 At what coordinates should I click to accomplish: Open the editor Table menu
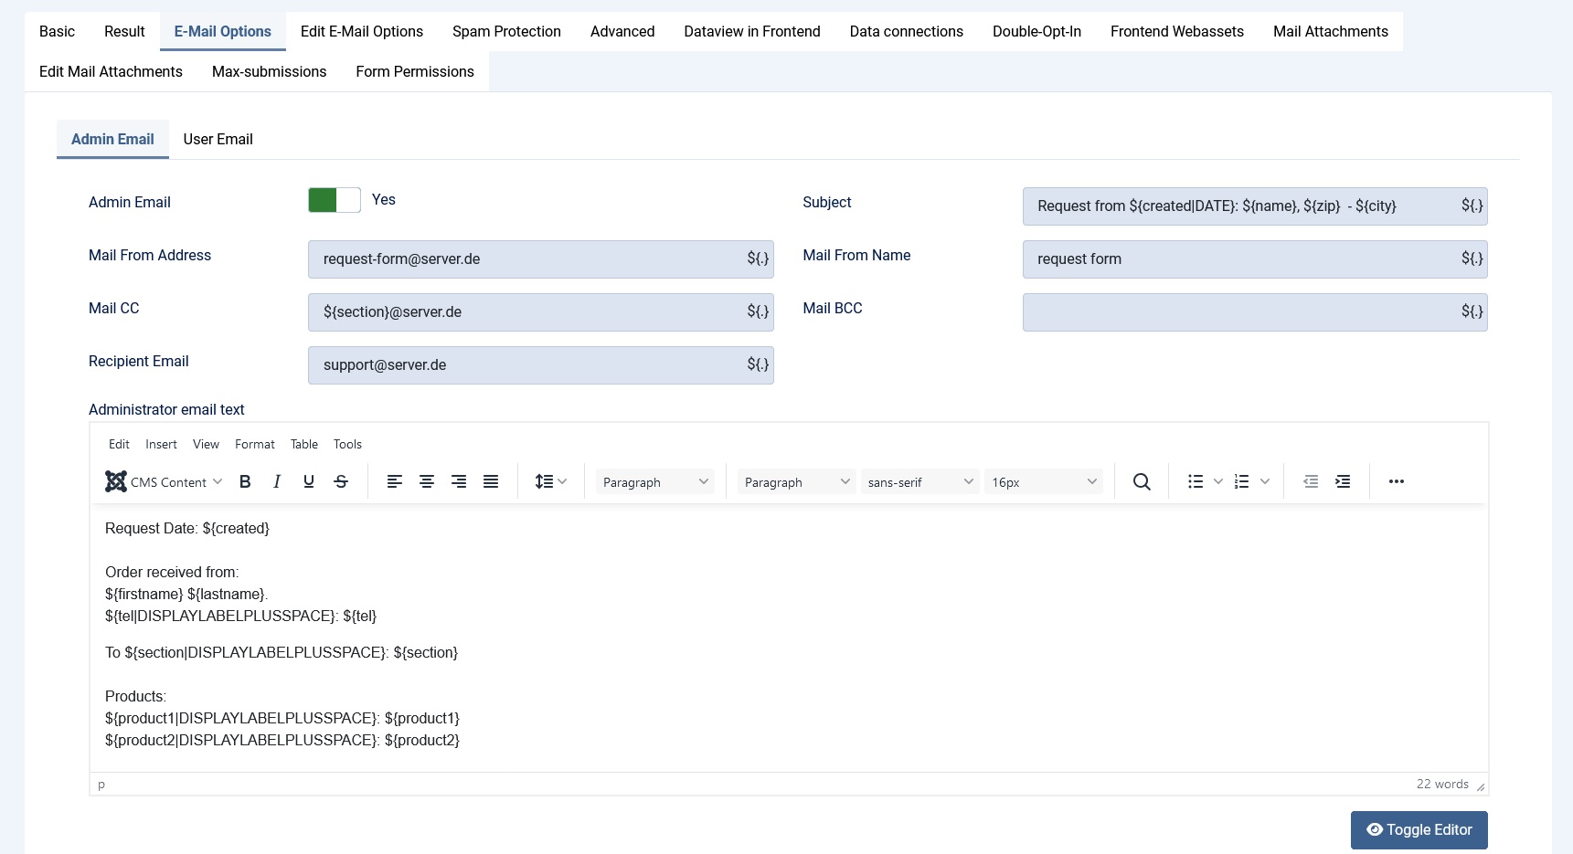[304, 444]
